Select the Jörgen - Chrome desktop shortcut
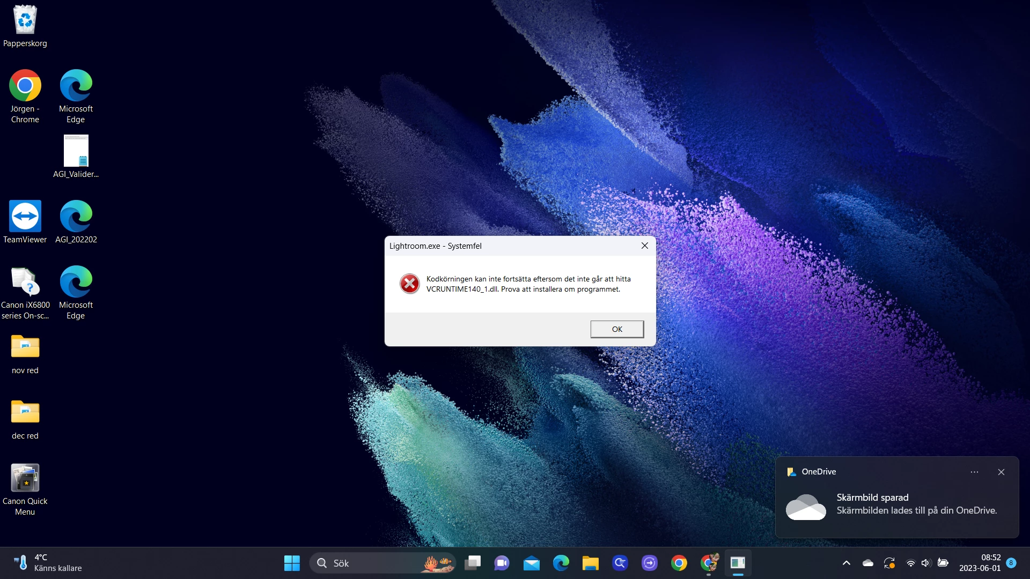The image size is (1030, 579). 25,87
